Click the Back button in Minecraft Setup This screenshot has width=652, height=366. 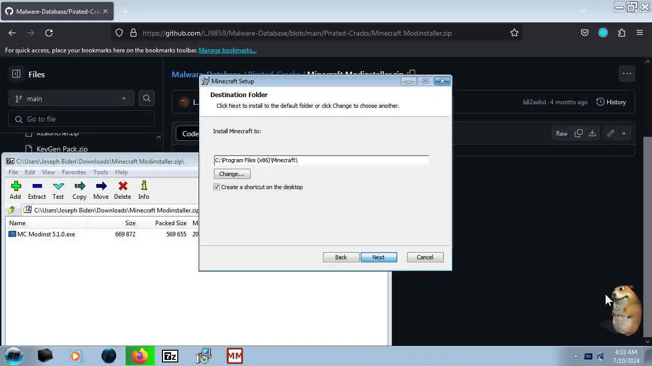point(341,257)
